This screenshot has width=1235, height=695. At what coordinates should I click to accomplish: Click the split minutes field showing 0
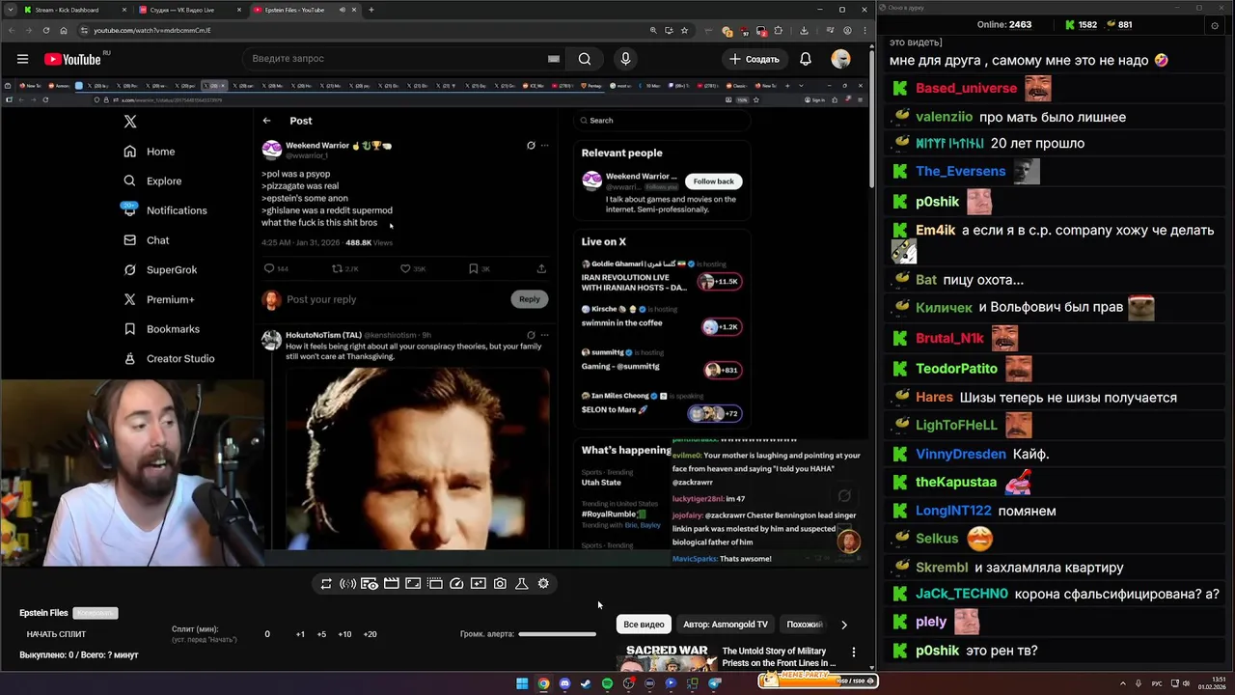[267, 634]
